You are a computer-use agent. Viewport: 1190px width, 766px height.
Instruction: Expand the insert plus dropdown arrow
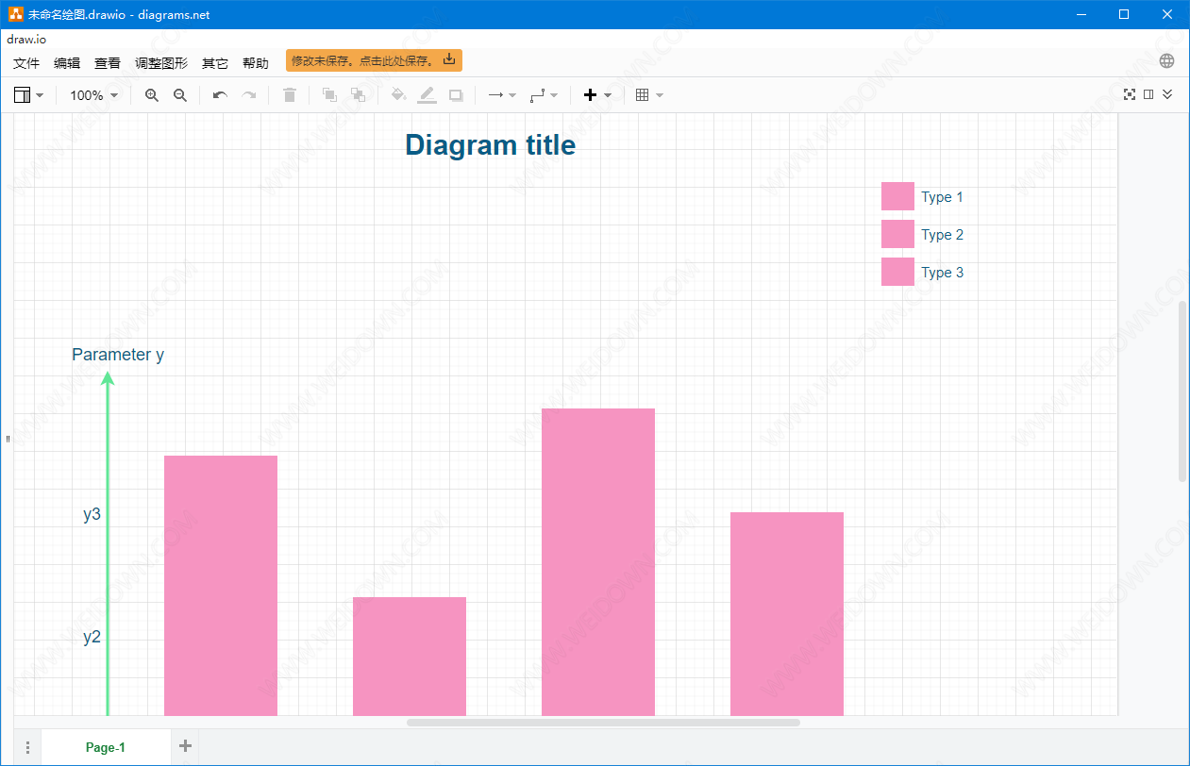[608, 95]
